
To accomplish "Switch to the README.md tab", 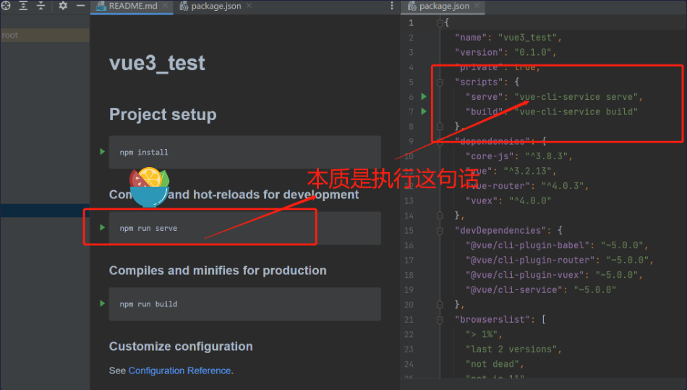I will pos(133,6).
